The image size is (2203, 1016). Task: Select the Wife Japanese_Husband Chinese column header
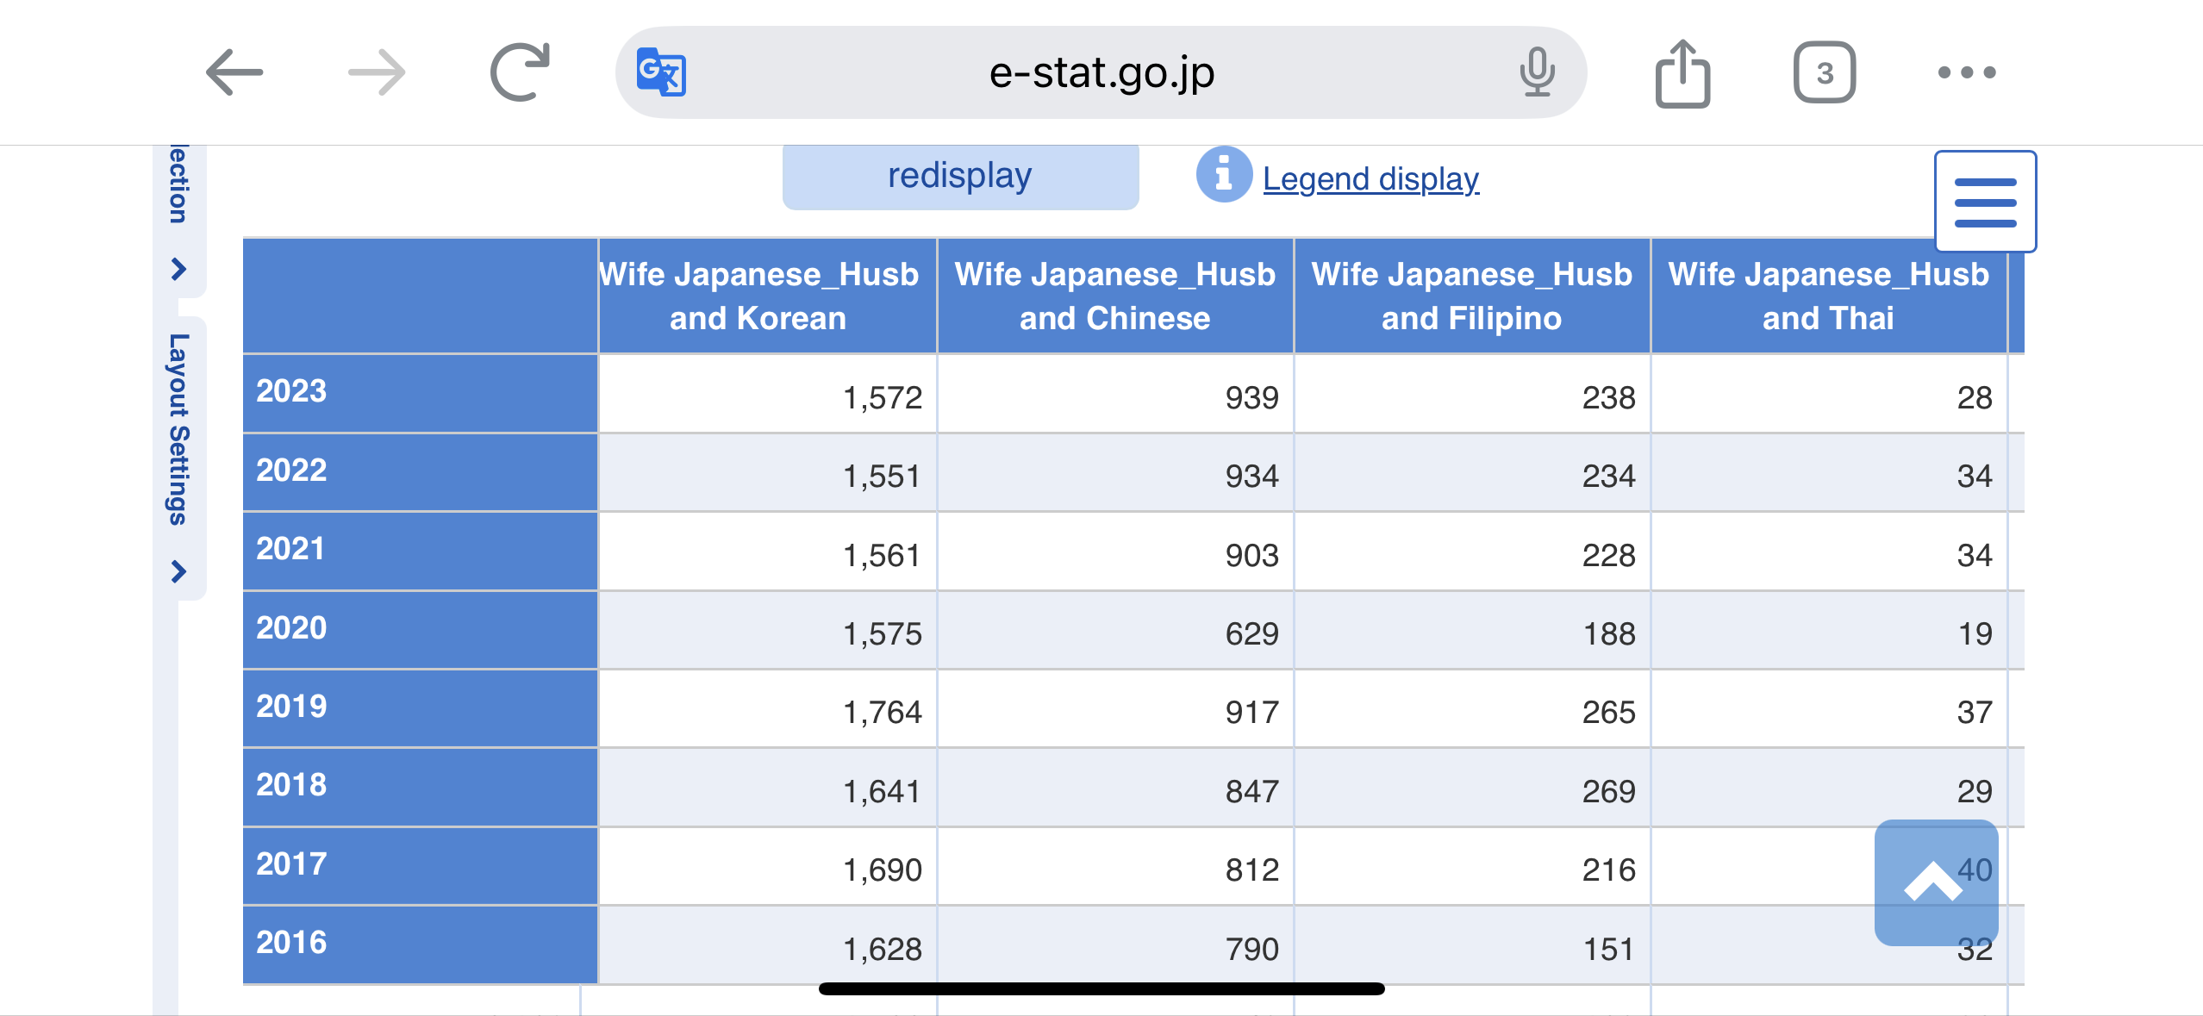pyautogui.click(x=1115, y=296)
